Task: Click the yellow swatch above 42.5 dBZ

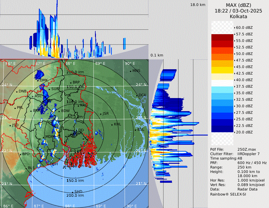Action: (222, 70)
